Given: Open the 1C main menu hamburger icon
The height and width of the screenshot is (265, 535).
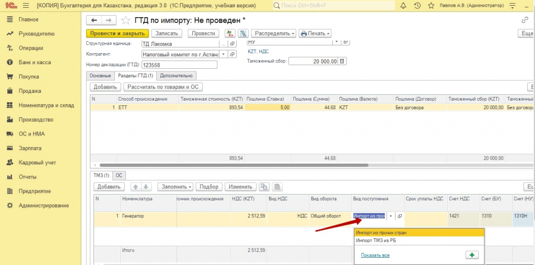Looking at the screenshot, I should [x=26, y=5].
